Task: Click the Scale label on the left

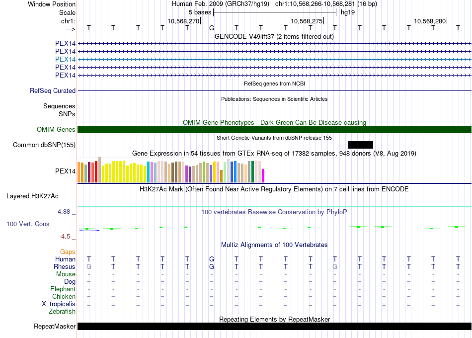Action: point(68,12)
